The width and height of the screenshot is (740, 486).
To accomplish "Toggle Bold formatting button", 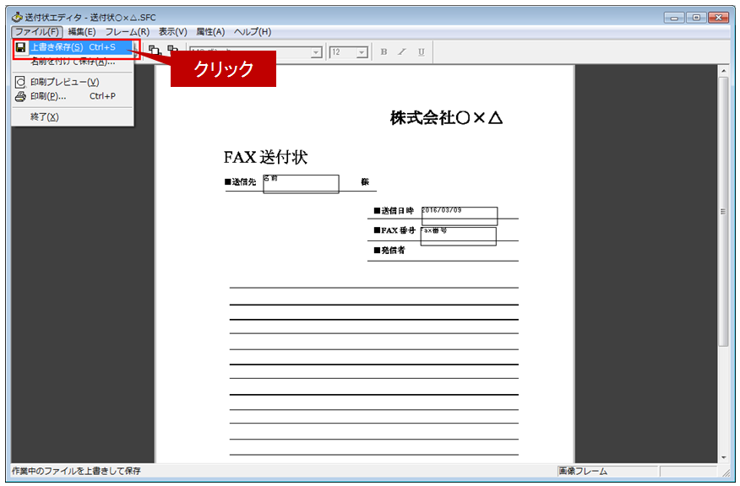I will [x=384, y=51].
